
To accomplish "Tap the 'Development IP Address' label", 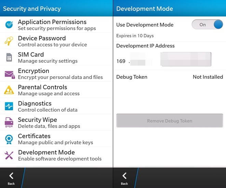I will (145, 46).
